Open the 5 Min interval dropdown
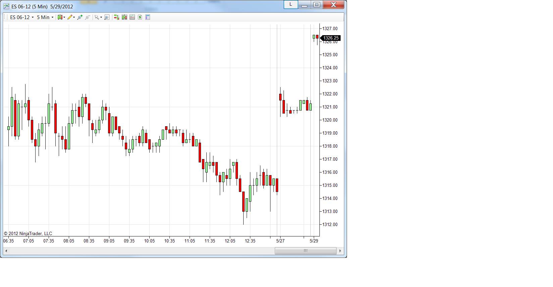 [x=45, y=17]
